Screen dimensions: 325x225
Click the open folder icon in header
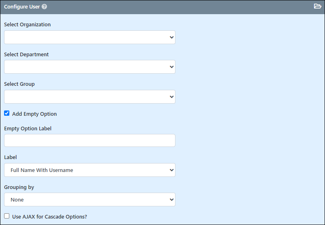[317, 6]
